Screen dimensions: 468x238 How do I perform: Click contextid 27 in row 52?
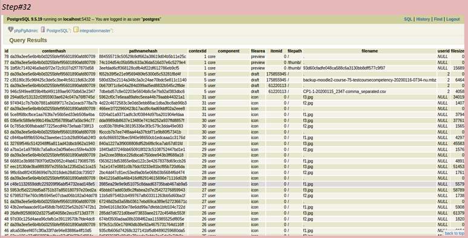pos(204,196)
